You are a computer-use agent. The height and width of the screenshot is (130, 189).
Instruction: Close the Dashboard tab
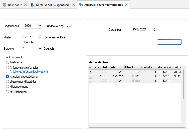coord(25,5)
